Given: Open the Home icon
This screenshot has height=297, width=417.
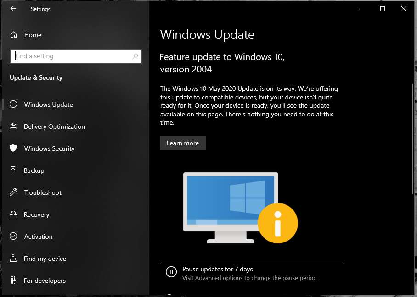Looking at the screenshot, I should (x=14, y=35).
